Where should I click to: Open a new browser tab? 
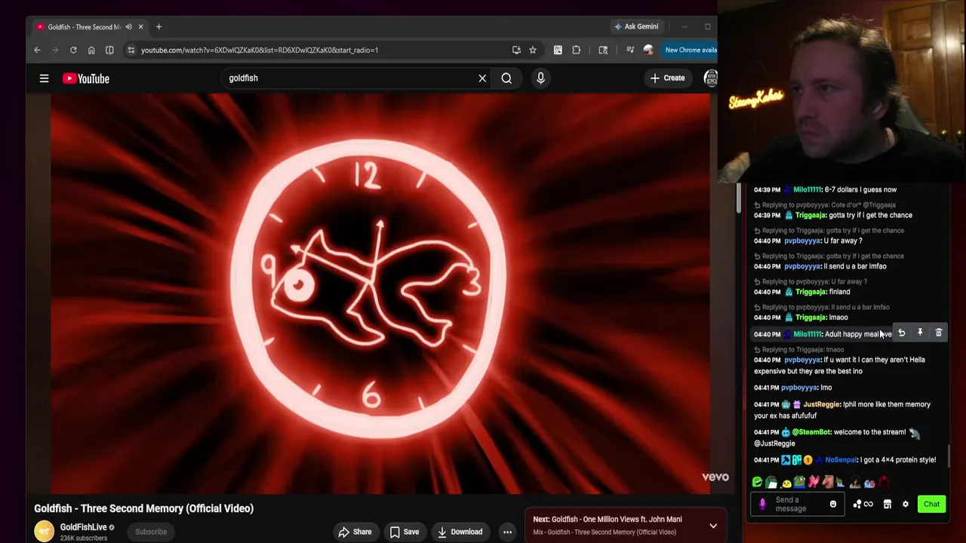pos(158,27)
